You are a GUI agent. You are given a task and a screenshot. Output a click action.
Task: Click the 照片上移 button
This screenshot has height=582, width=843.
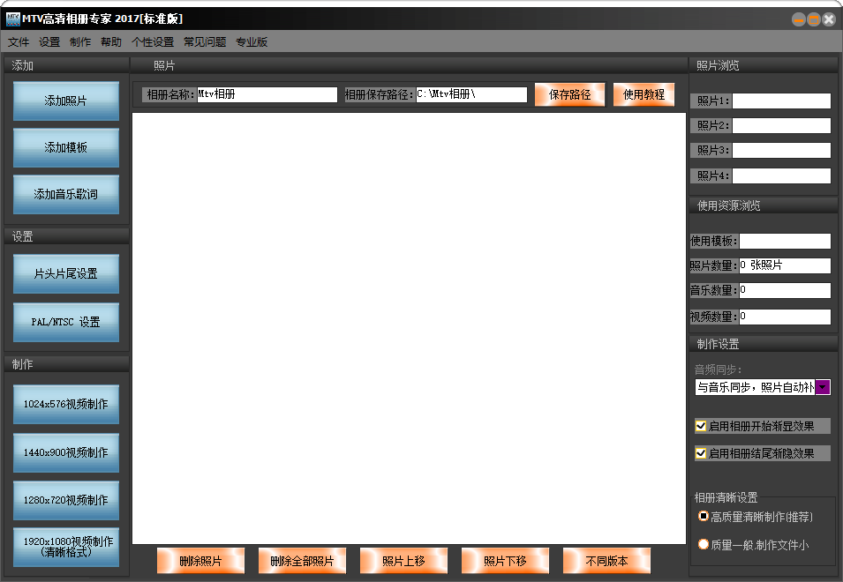pyautogui.click(x=403, y=561)
